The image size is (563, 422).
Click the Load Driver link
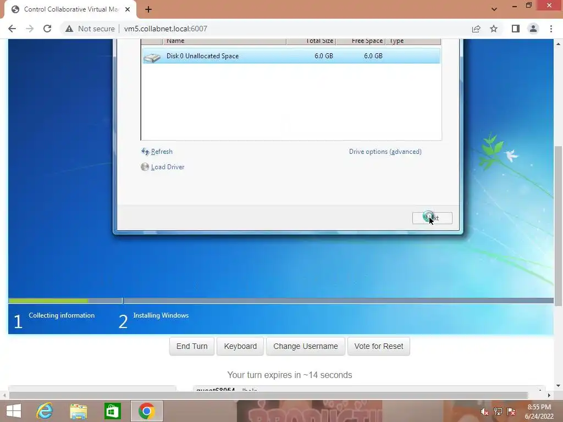(x=167, y=167)
